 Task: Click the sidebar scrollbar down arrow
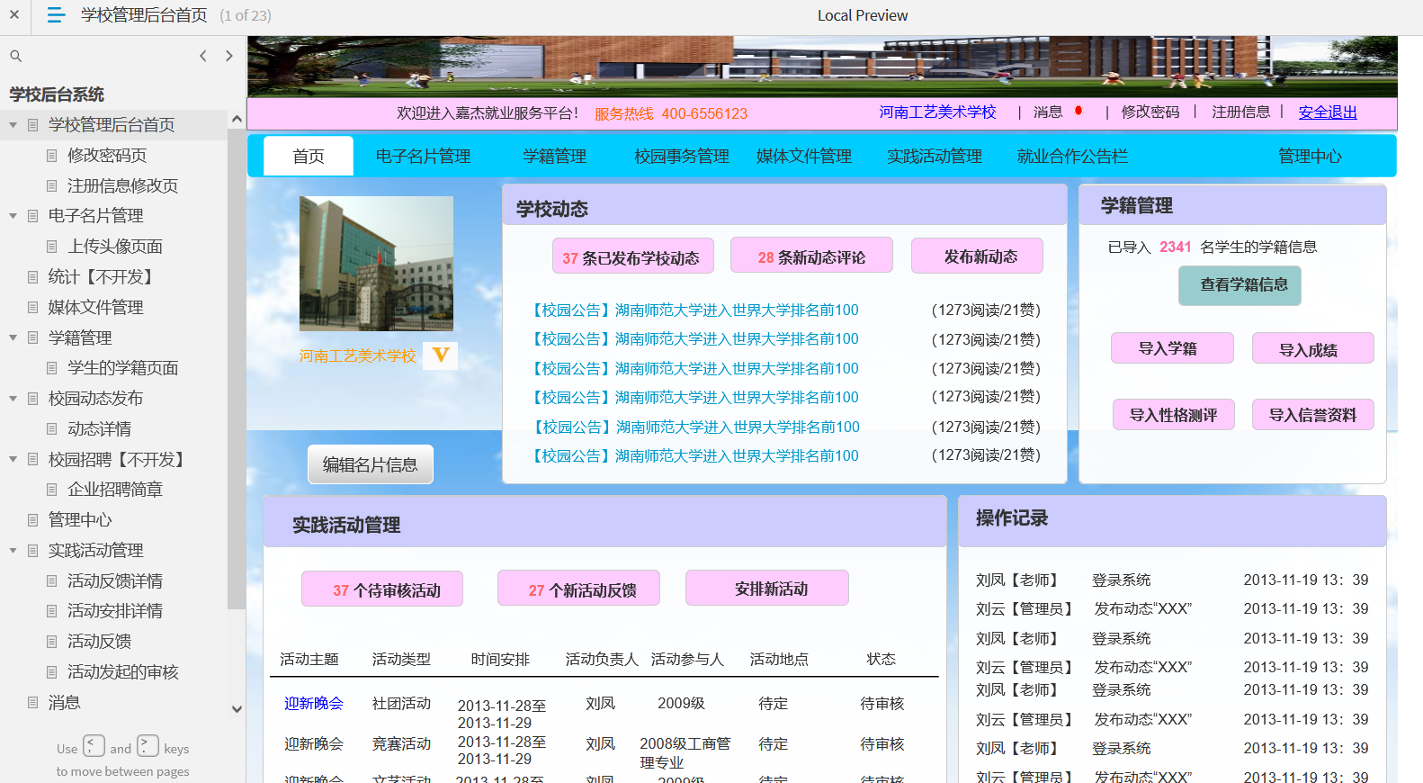click(237, 708)
